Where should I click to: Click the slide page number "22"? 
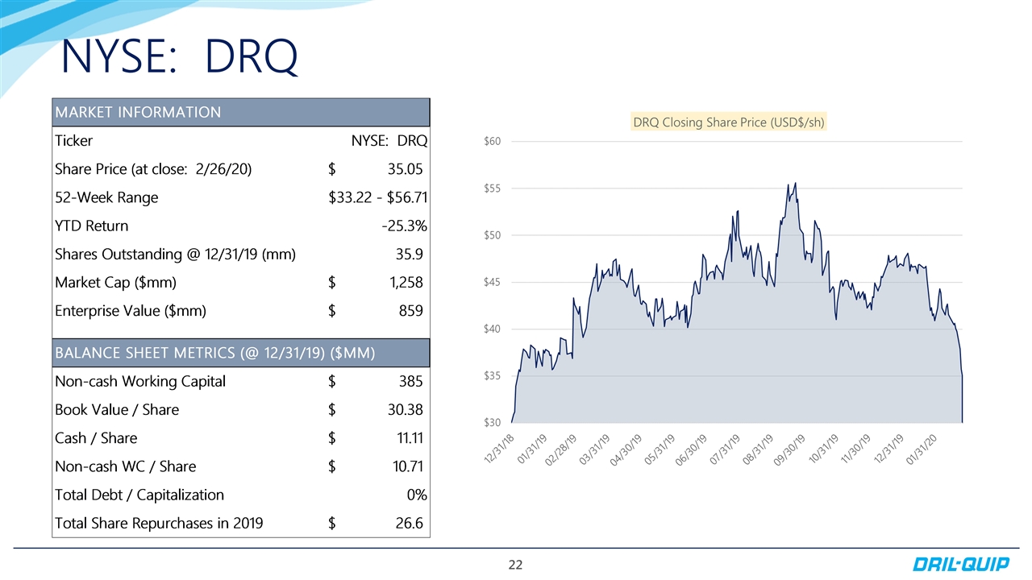point(515,565)
